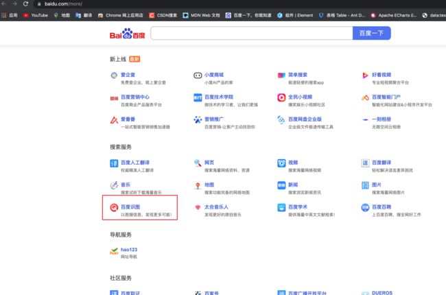Click the 音乐 service icon

(x=114, y=185)
